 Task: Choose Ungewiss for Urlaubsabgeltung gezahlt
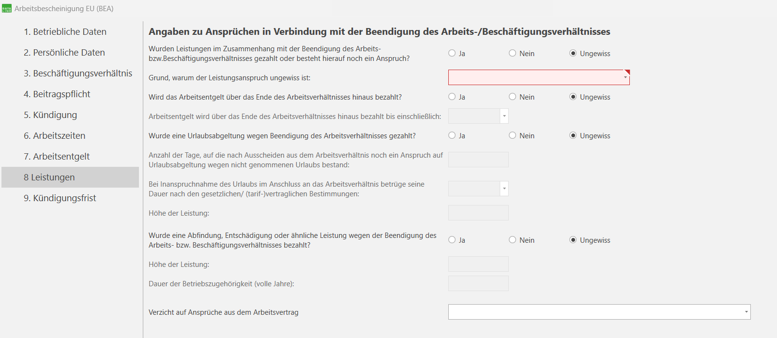pyautogui.click(x=573, y=135)
